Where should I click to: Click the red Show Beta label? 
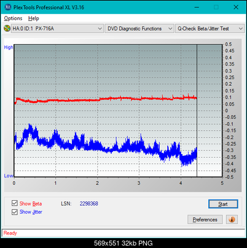31,204
